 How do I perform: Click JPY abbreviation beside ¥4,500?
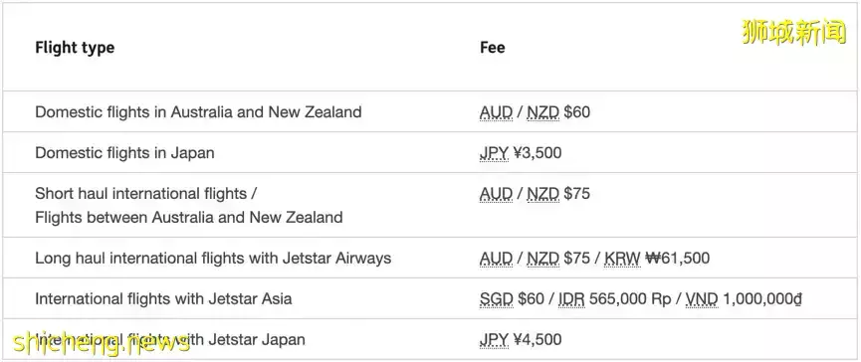tap(494, 339)
